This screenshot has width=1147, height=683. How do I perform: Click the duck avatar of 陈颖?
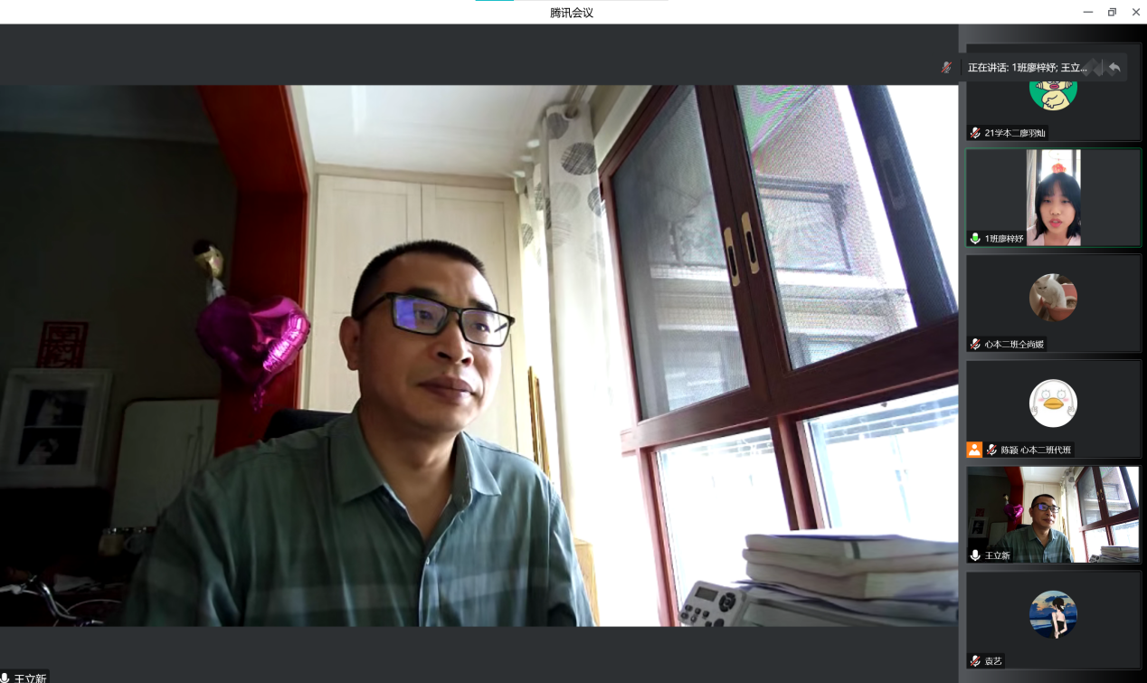pyautogui.click(x=1053, y=403)
